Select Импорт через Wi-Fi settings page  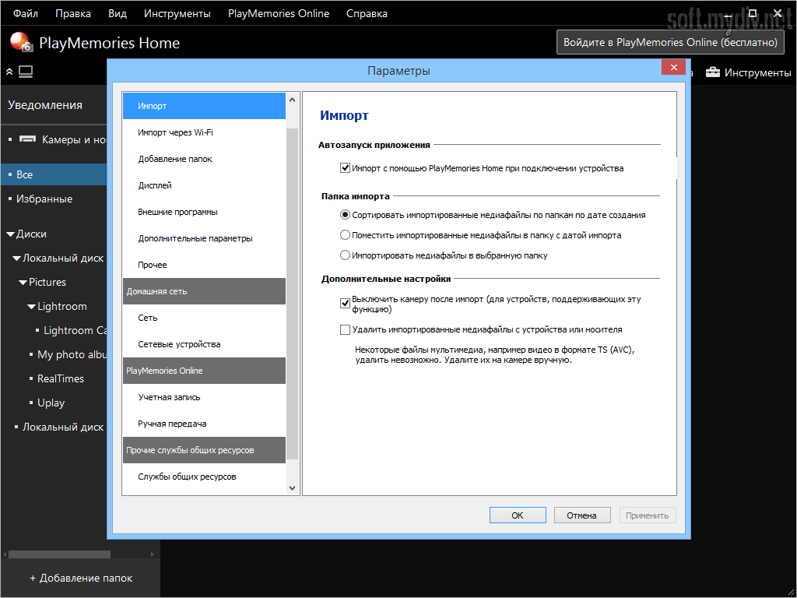pos(204,132)
